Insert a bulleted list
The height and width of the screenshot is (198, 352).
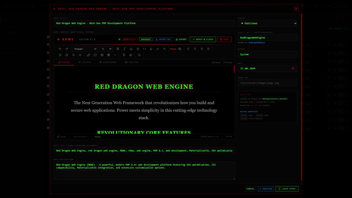[60, 55]
